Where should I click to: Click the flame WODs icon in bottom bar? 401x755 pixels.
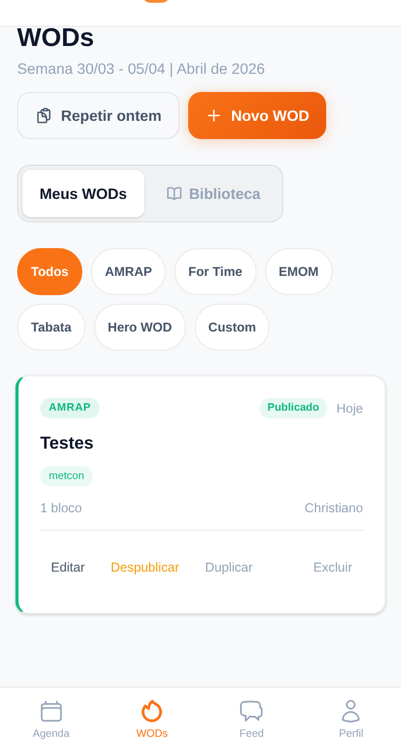[x=152, y=711]
